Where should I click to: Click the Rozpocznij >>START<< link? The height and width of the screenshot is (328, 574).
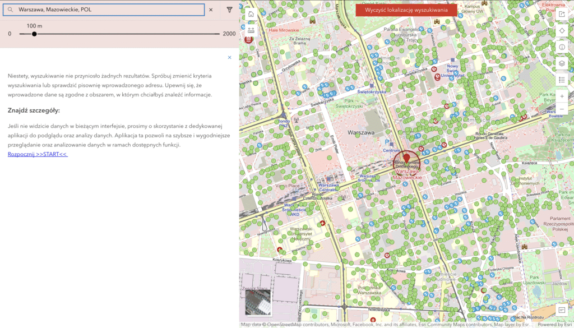pos(38,154)
